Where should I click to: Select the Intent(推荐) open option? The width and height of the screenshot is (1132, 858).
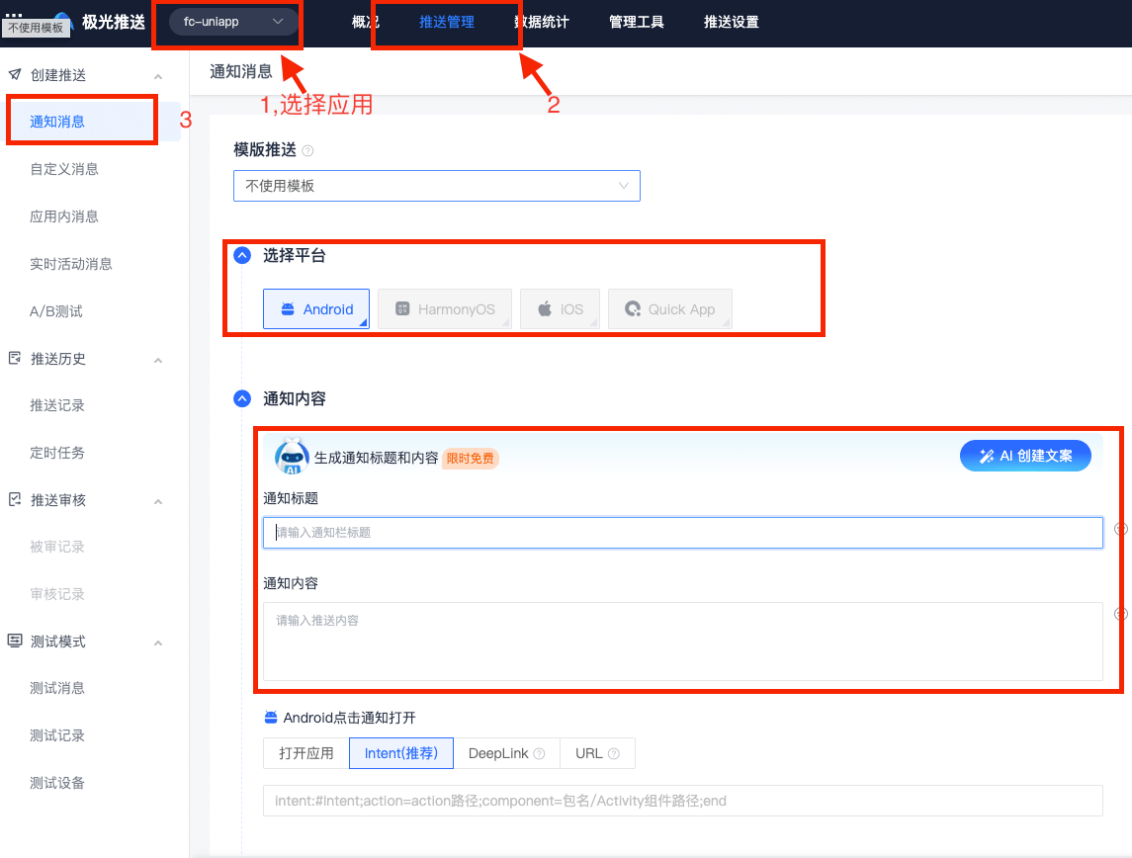coord(400,753)
